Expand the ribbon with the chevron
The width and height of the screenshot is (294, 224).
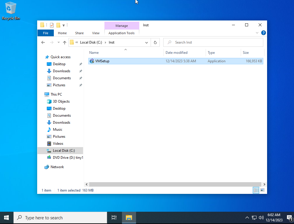257,33
